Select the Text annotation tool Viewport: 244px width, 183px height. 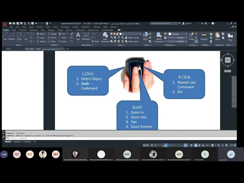click(78, 36)
